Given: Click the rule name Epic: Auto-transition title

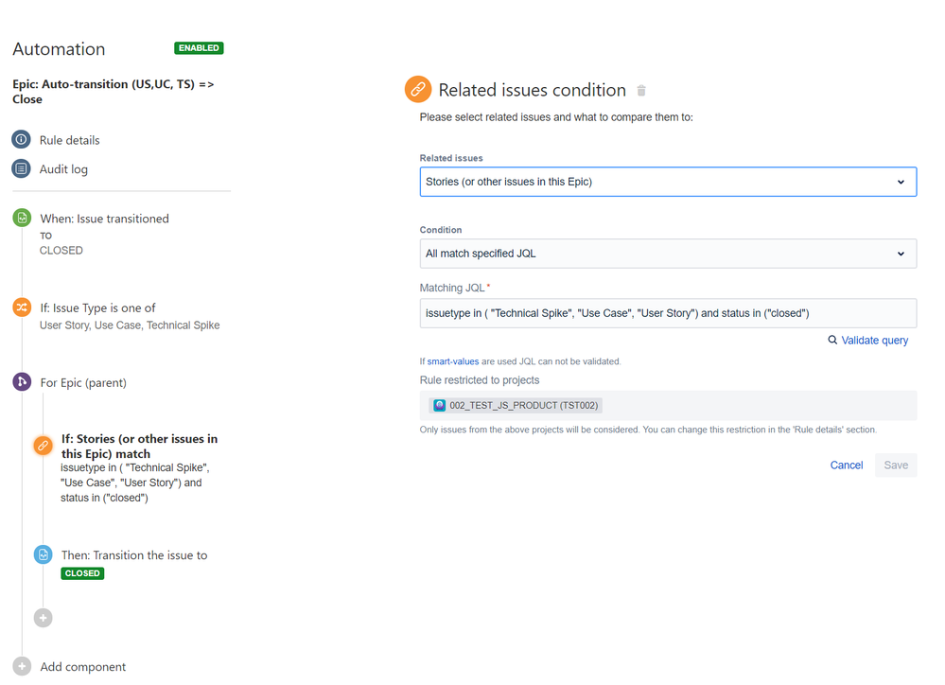Looking at the screenshot, I should click(114, 92).
